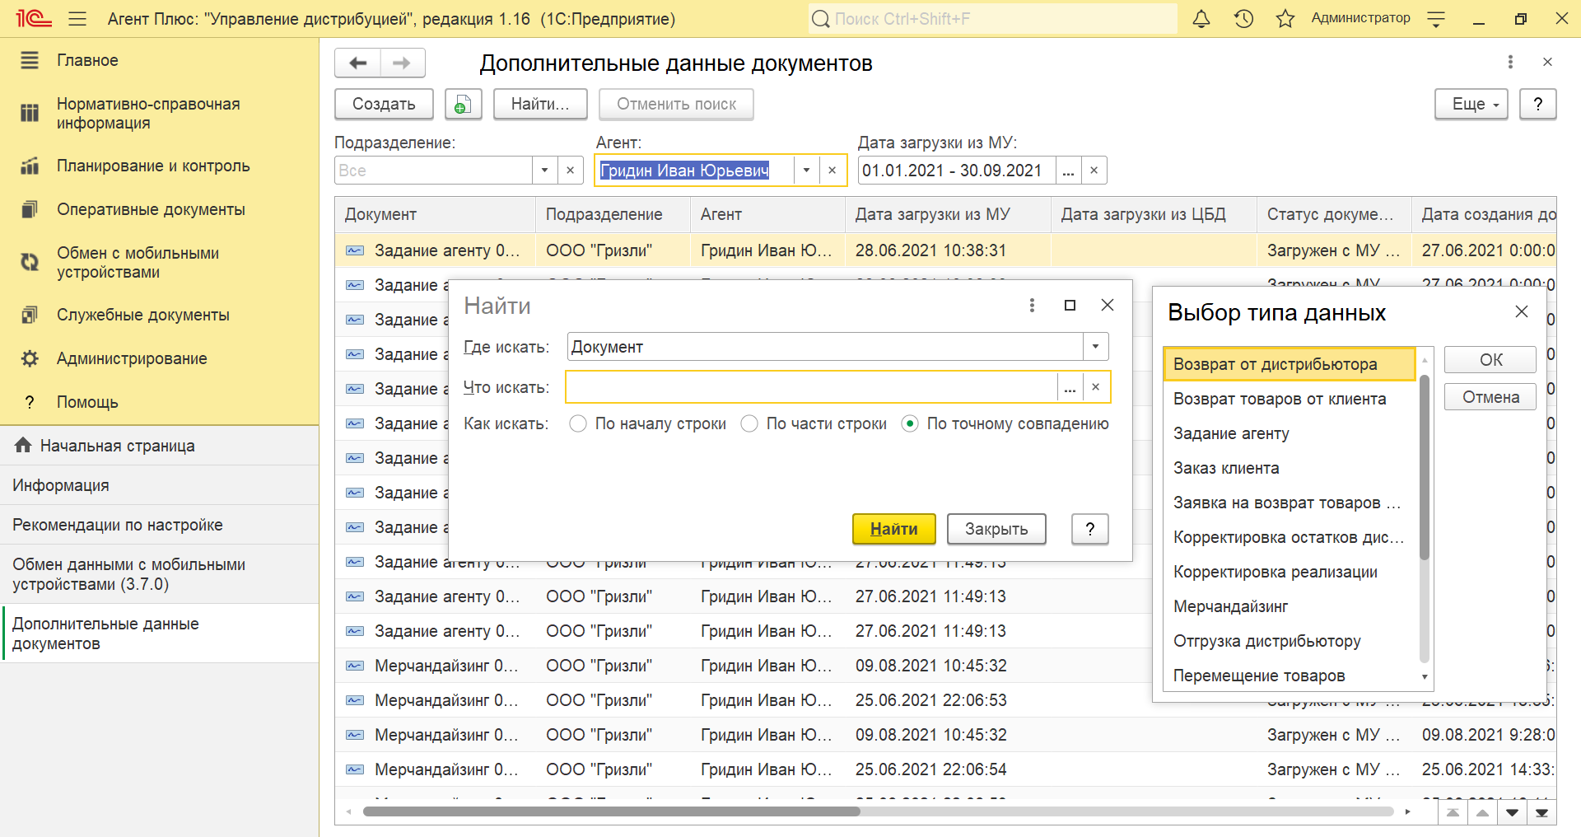This screenshot has width=1581, height=837.
Task: Open favorites star icon
Action: (x=1285, y=18)
